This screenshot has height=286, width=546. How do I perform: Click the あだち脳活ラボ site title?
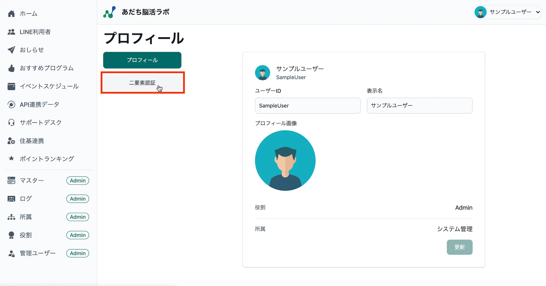(146, 12)
